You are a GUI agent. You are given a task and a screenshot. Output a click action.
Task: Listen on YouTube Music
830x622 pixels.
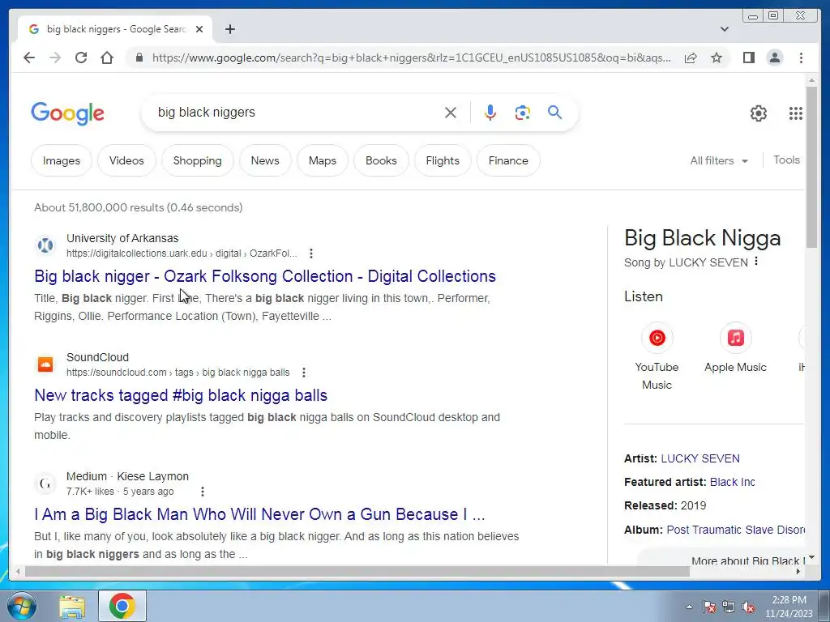point(657,356)
